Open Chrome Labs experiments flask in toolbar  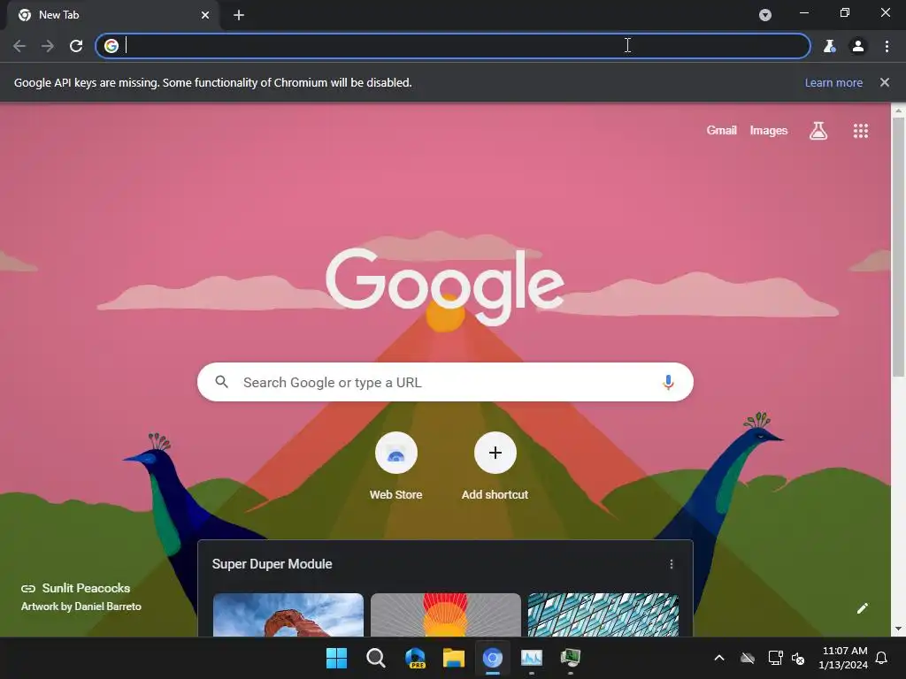(x=830, y=46)
